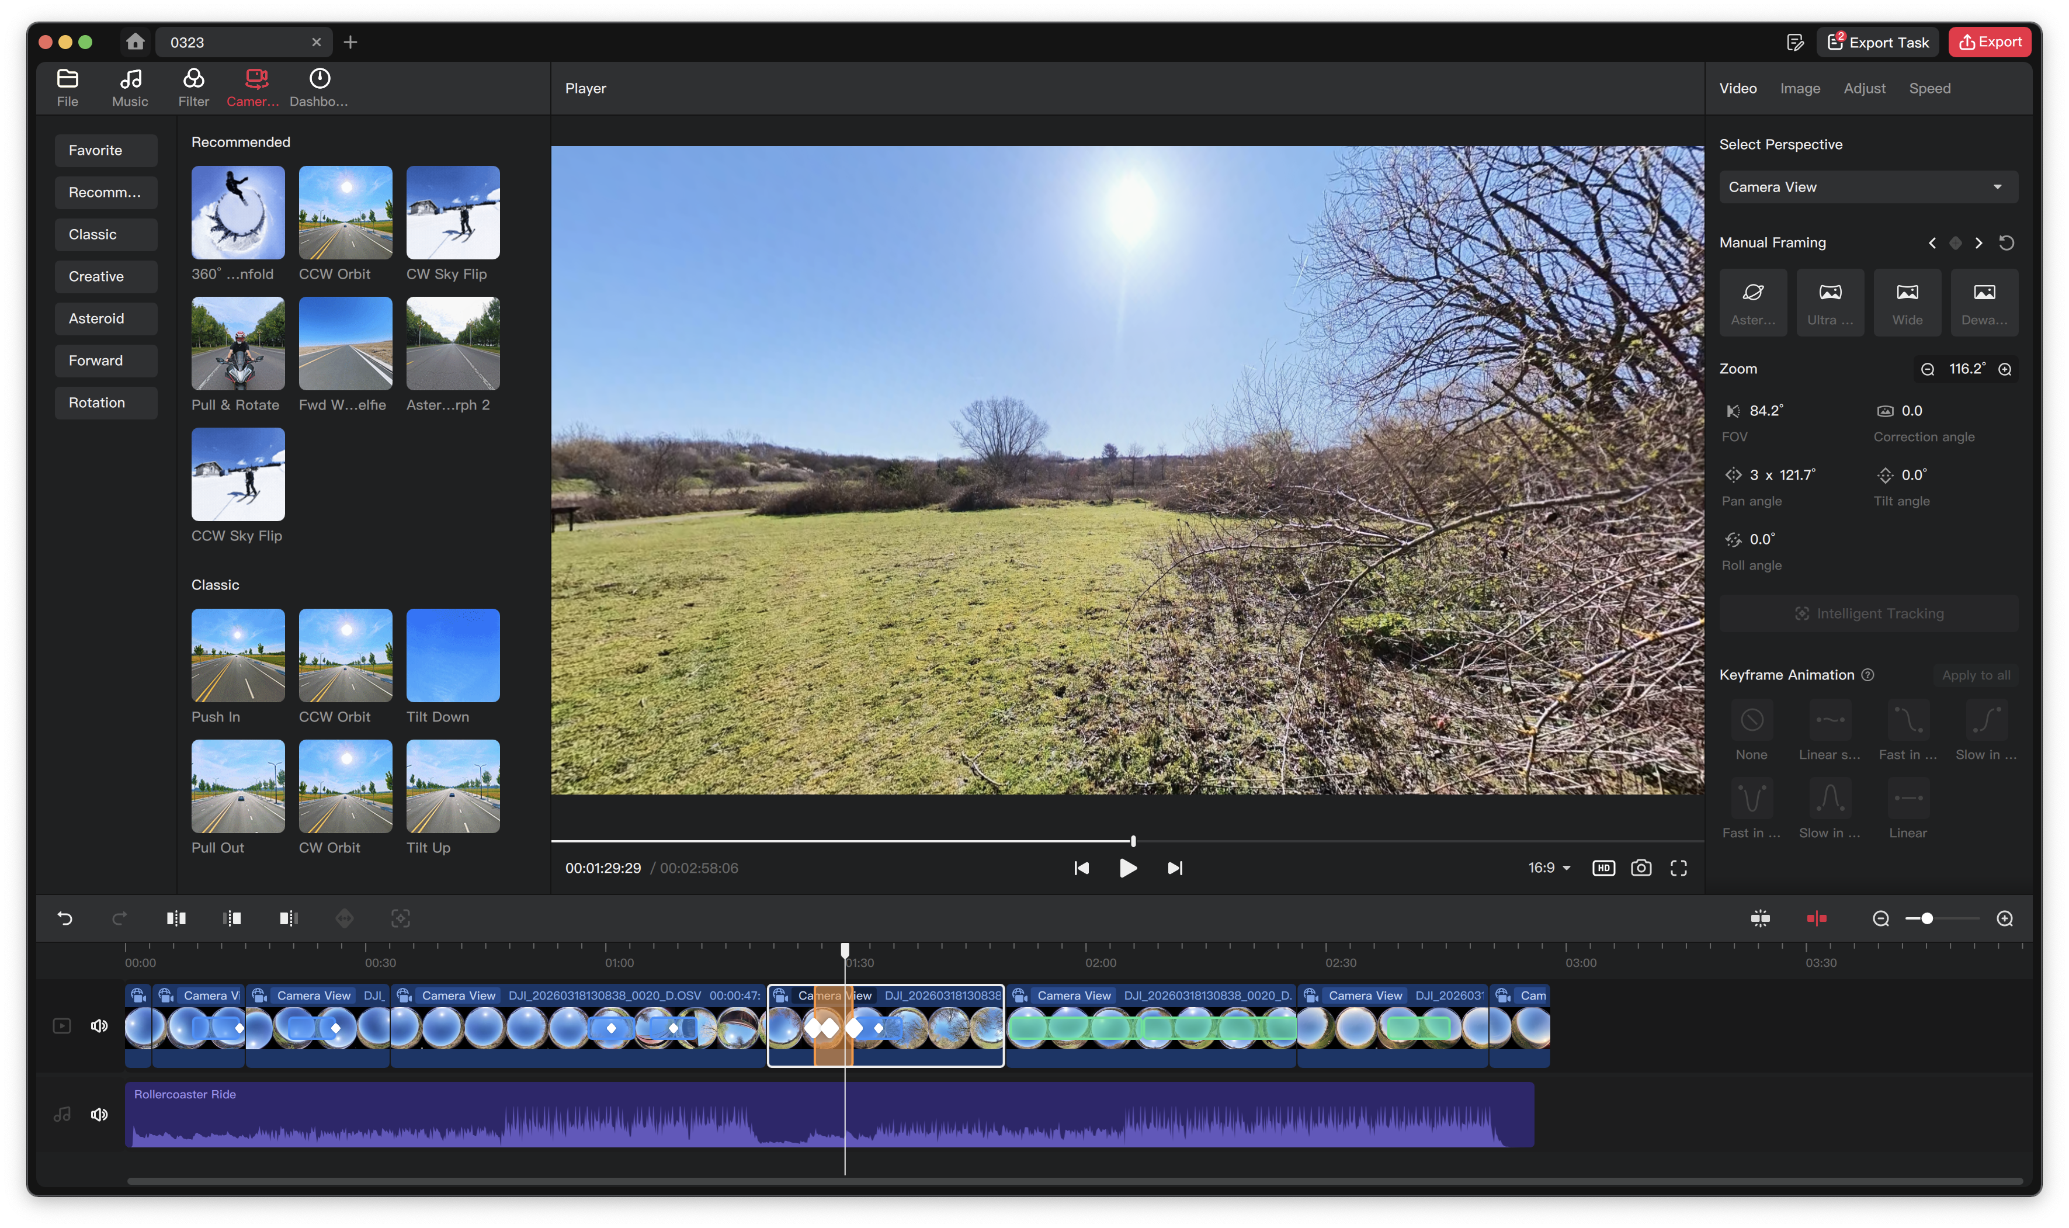
Task: Open the 16:9 aspect ratio dropdown
Action: 1549,868
